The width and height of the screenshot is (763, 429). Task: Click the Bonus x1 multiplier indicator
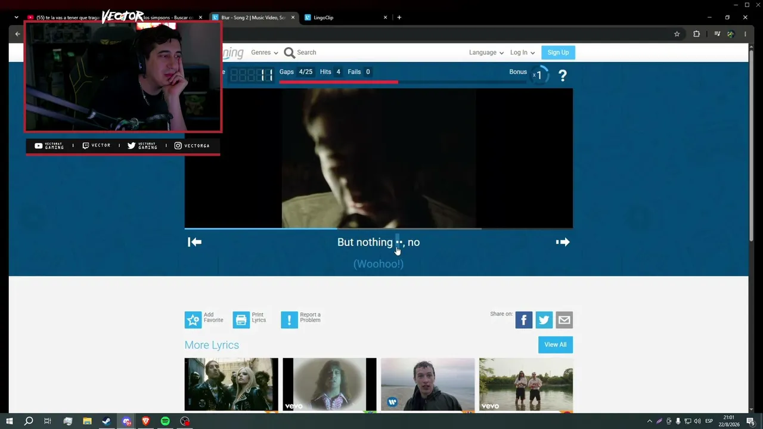(x=539, y=75)
